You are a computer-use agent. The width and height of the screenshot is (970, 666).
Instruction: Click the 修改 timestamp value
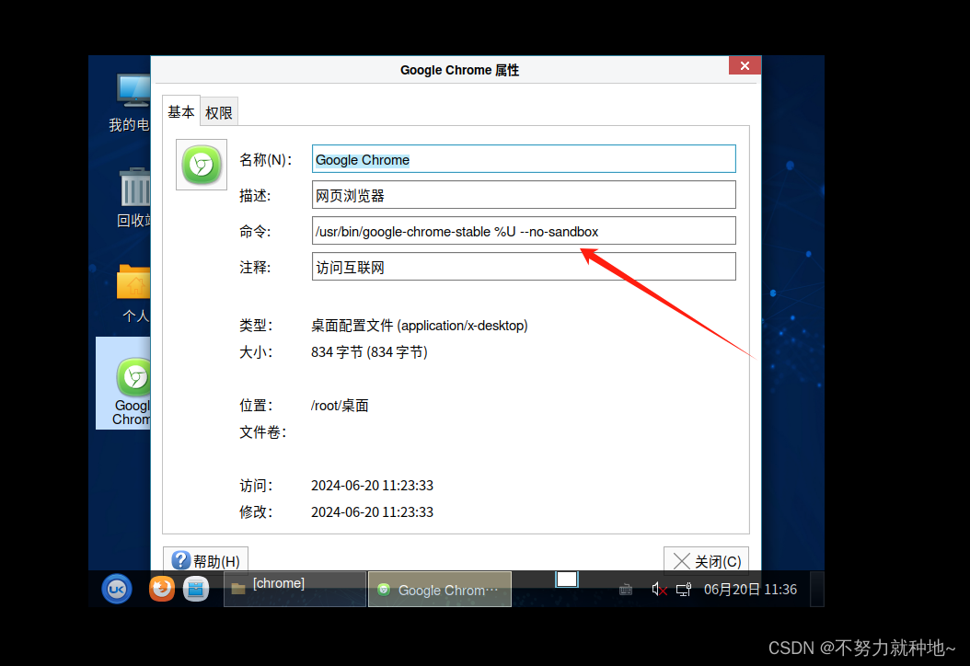(372, 512)
